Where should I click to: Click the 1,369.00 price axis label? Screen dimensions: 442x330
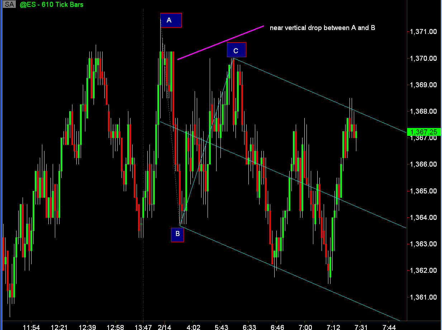[x=423, y=85]
